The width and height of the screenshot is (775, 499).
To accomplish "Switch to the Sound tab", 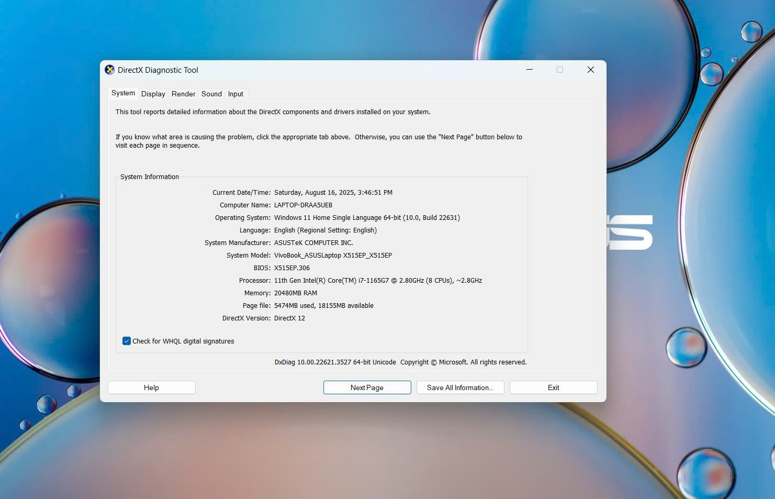I will click(211, 94).
